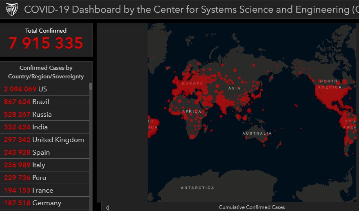Click the Total Confirmed count panel
This screenshot has width=359, height=211.
coord(46,40)
